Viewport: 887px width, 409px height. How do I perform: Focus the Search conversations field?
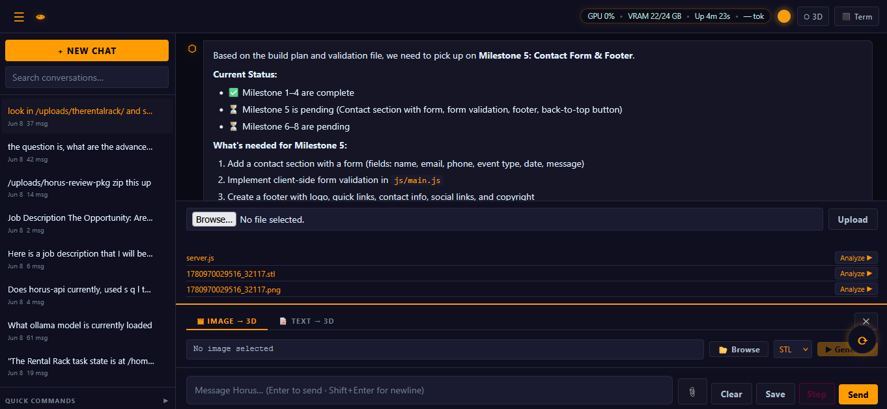pos(87,78)
